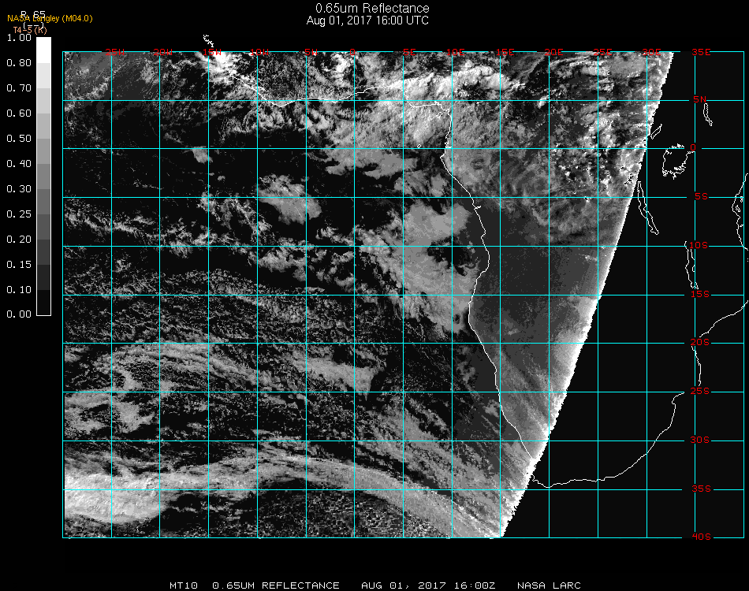The width and height of the screenshot is (749, 591).
Task: Select the 35E longitude label
Action: tap(701, 52)
